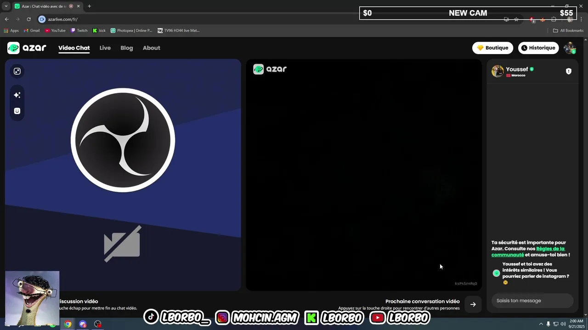Click the address bar showing azarlive.com/fr/
The height and width of the screenshot is (330, 588).
(62, 19)
